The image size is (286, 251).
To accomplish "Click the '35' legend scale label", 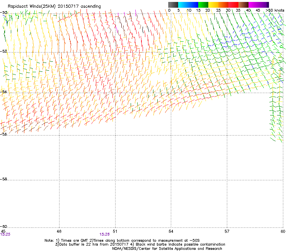I will pyautogui.click(x=238, y=10).
